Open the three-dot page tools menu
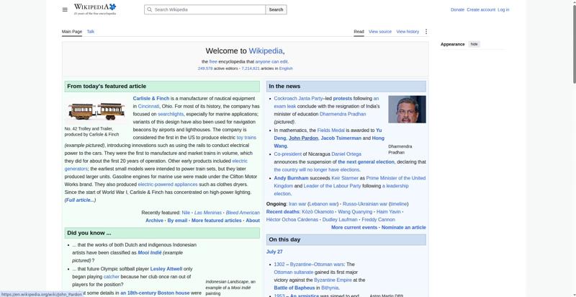 426,32
